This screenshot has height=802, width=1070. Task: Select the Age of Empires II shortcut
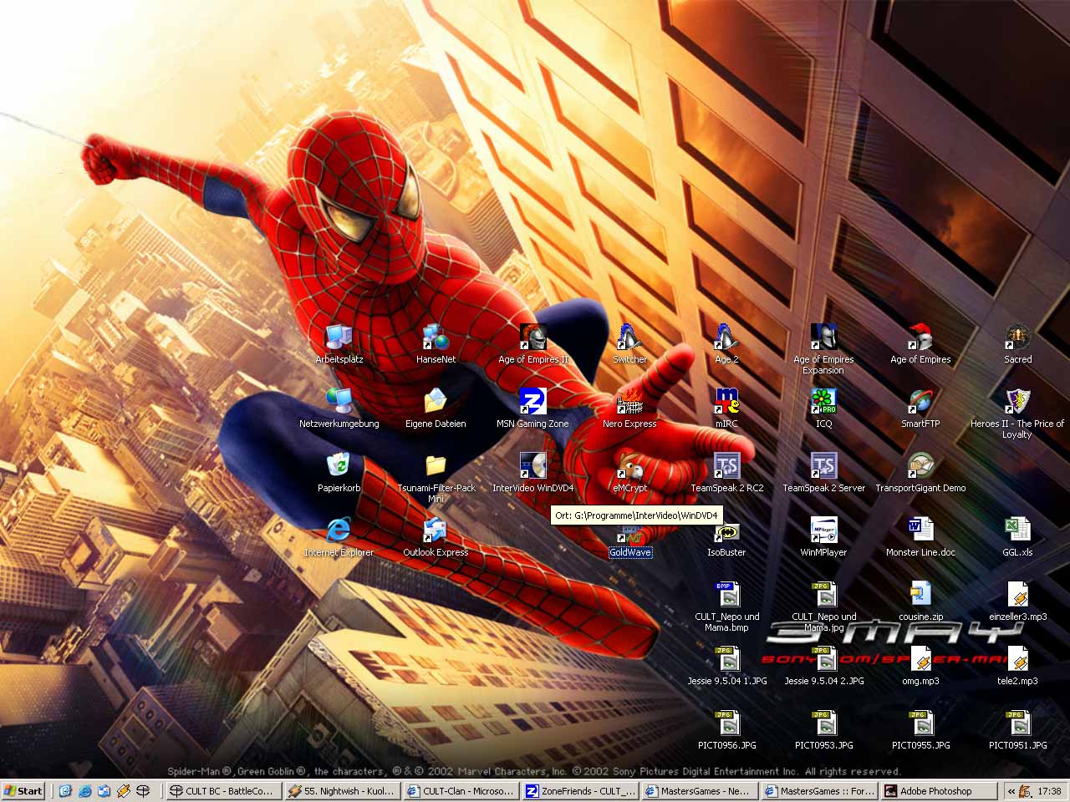(x=532, y=344)
